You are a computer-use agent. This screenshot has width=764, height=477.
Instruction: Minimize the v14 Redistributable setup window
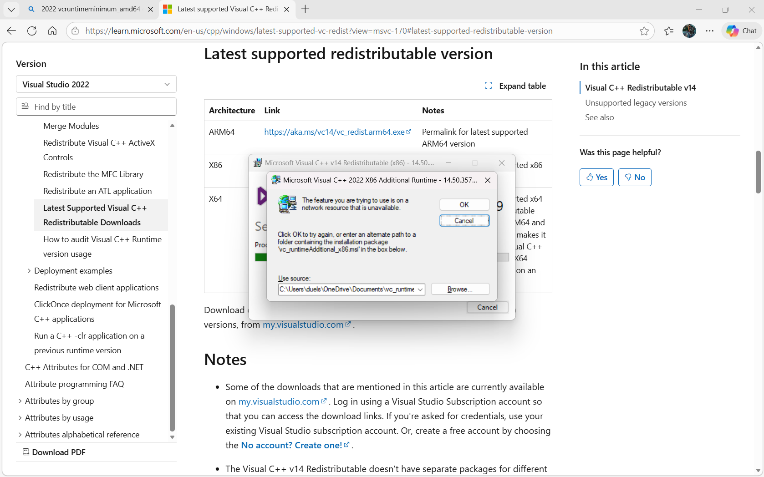pyautogui.click(x=448, y=163)
